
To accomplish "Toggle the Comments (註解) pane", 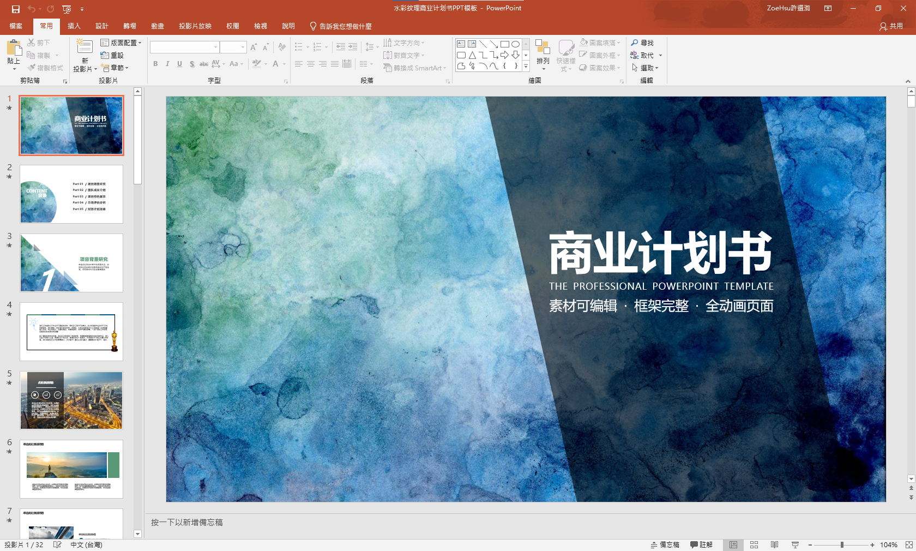I will [701, 544].
